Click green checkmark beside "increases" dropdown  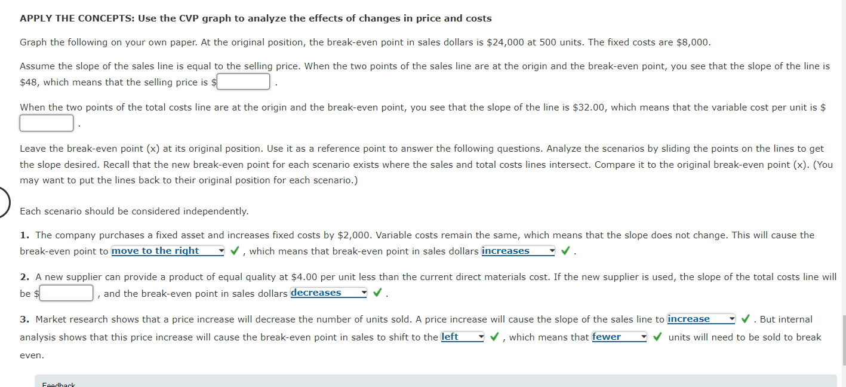[x=565, y=250]
